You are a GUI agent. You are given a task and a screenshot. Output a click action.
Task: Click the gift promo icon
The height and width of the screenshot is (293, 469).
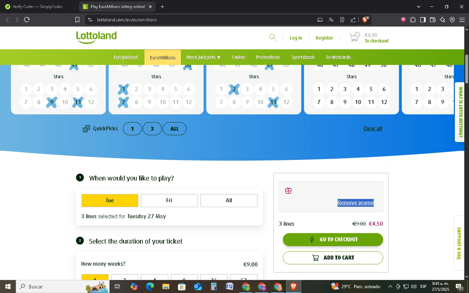(288, 191)
